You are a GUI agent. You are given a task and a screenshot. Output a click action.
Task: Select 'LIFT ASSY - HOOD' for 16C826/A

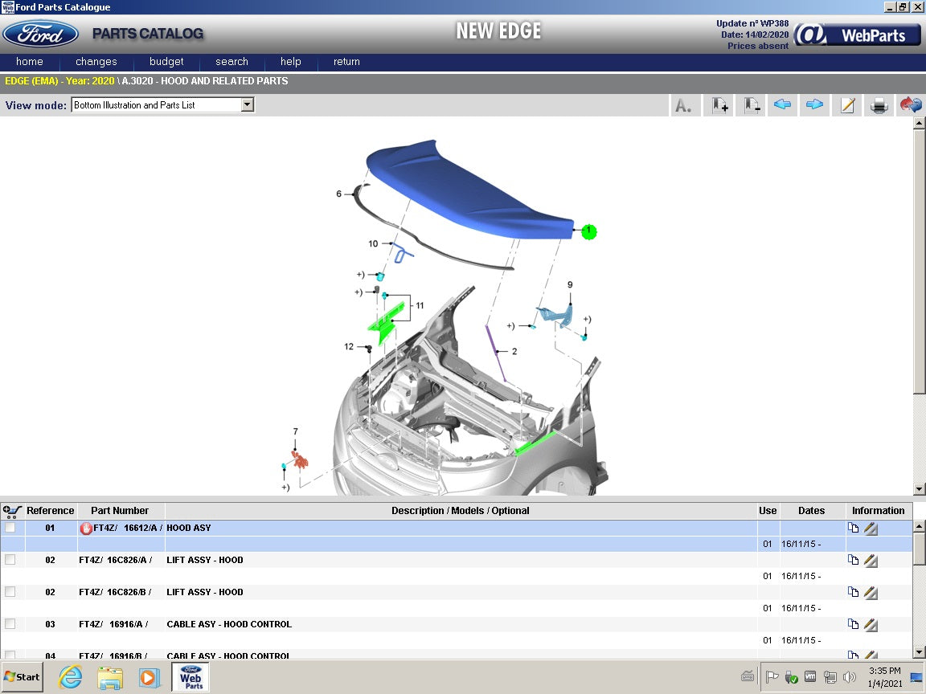[205, 560]
